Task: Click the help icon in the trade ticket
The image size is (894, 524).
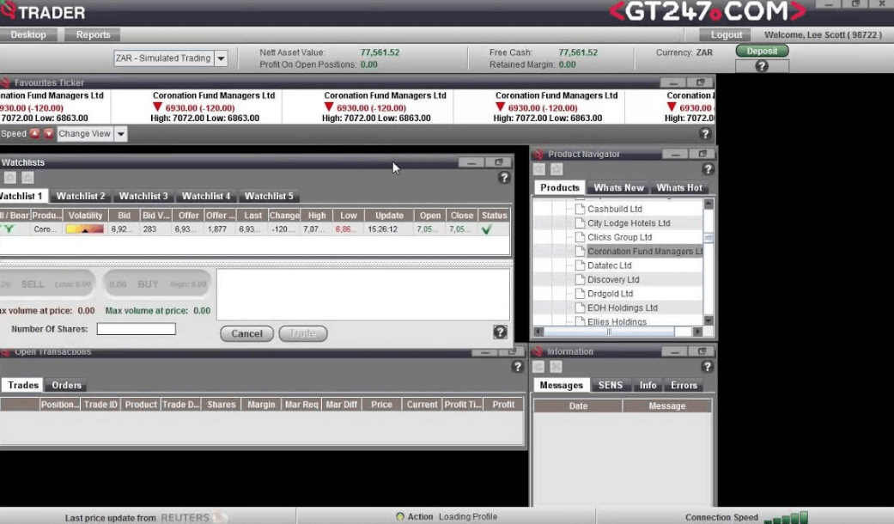Action: (500, 332)
